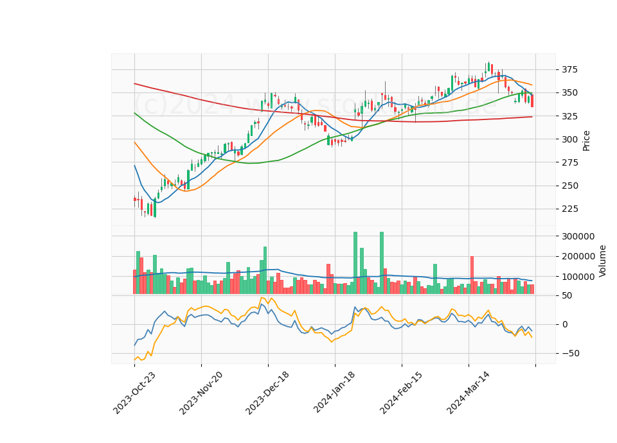Screen dimensions: 617x443
Task: Click the tallest green volume bar in late January
Action: (355, 263)
